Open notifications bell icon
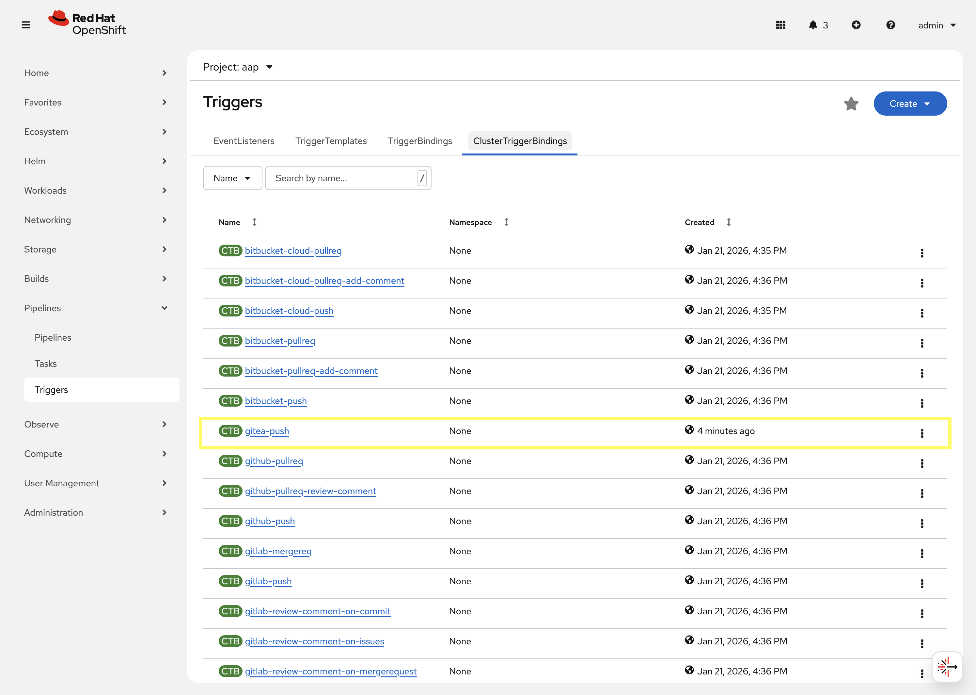The height and width of the screenshot is (695, 976). 812,25
